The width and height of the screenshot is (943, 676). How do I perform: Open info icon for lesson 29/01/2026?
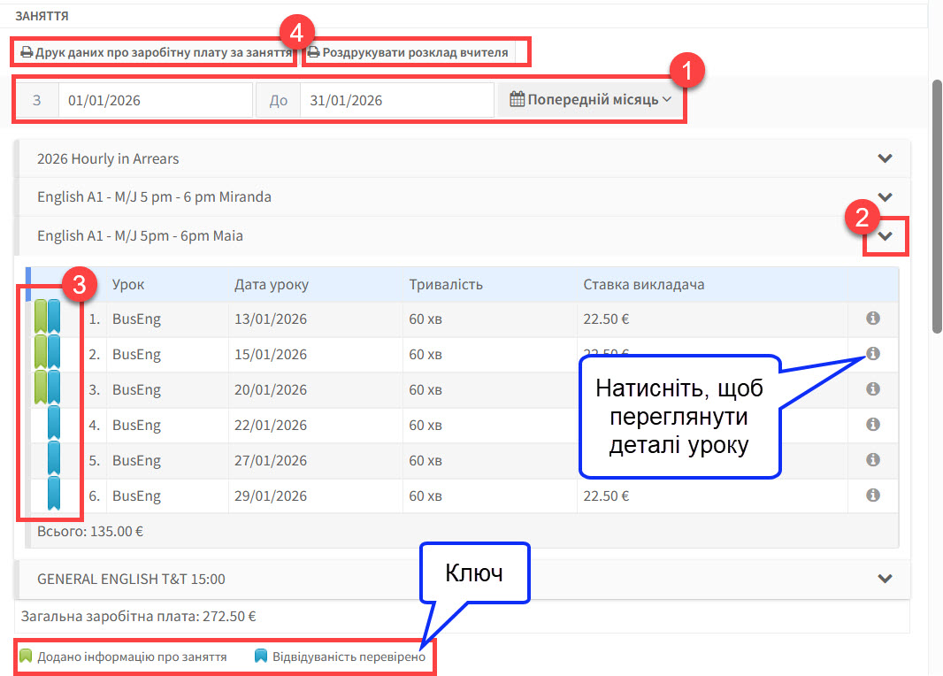873,495
